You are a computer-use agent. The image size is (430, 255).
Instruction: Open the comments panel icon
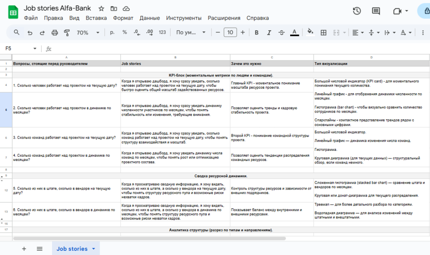coord(376,11)
